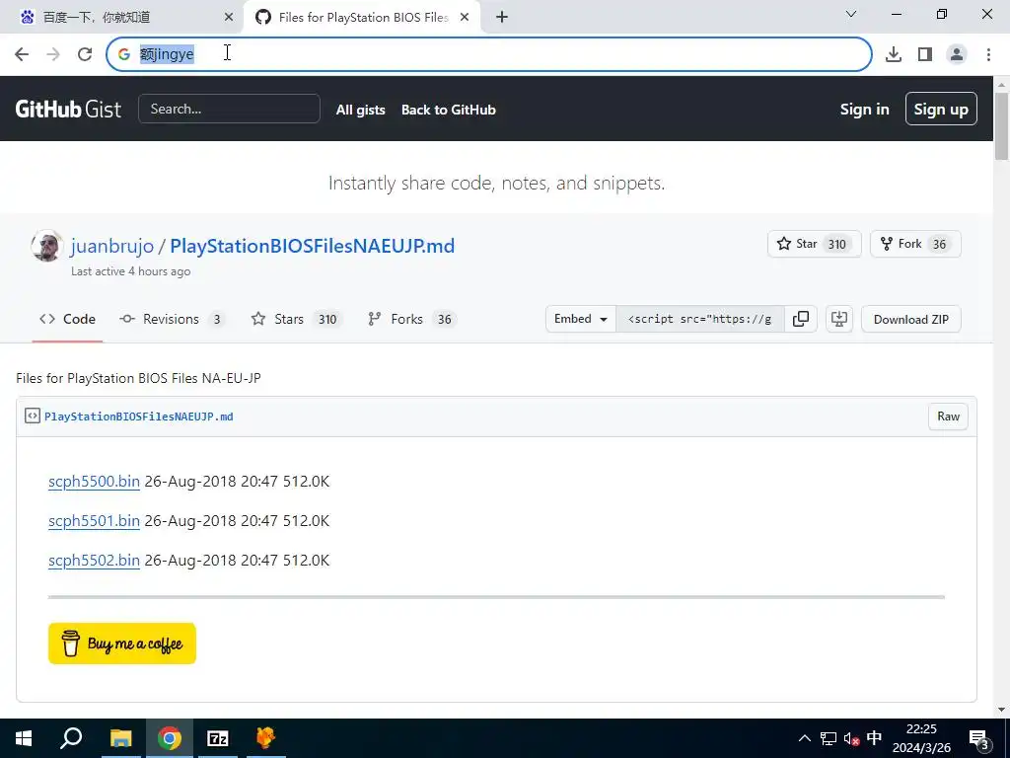This screenshot has height=758, width=1010.
Task: Open taskbar search icon
Action: pyautogui.click(x=71, y=738)
